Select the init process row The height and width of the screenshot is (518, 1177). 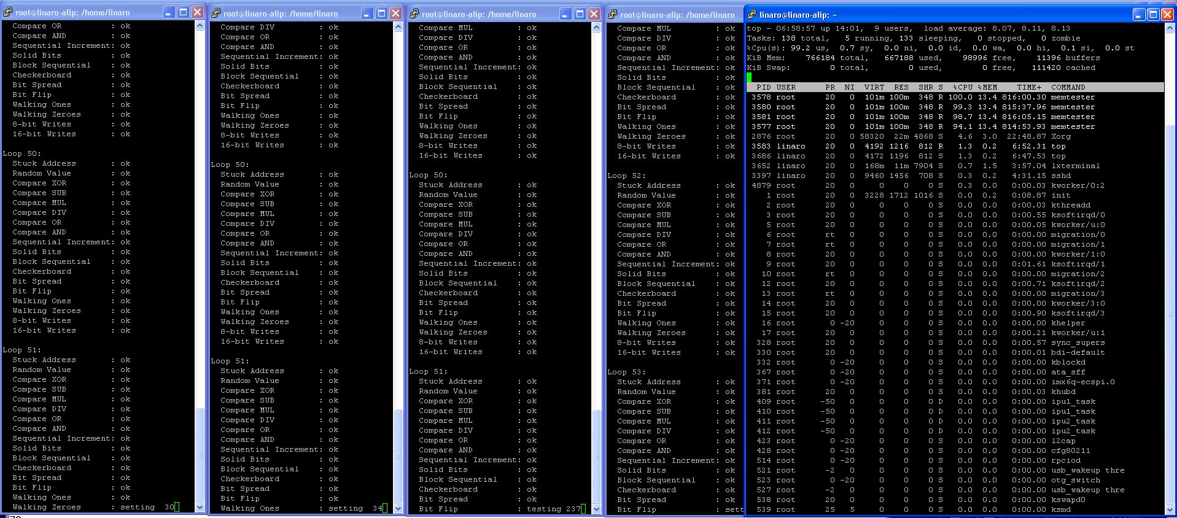[x=955, y=195]
